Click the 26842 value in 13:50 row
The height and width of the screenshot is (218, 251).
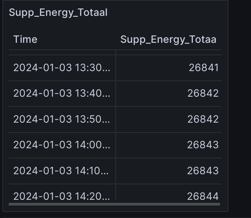coord(169,119)
